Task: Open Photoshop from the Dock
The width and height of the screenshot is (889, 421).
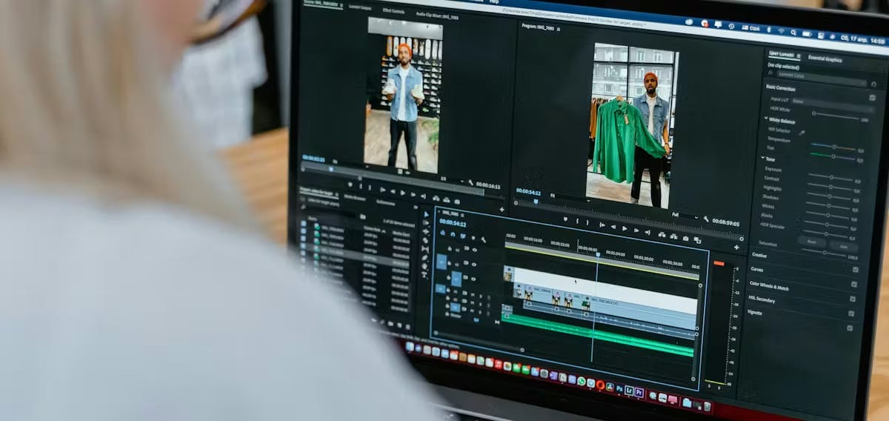Action: pos(619,389)
